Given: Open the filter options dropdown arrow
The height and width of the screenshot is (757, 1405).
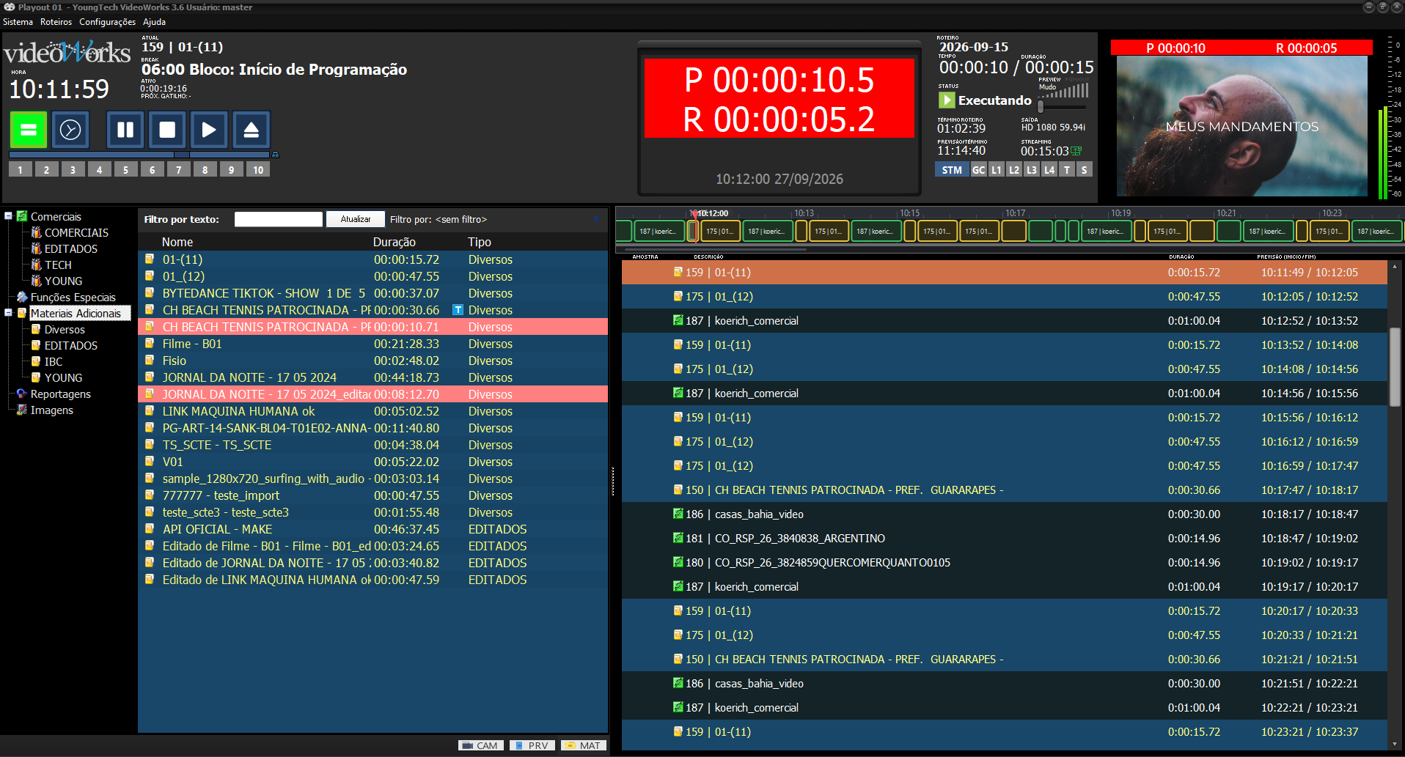Looking at the screenshot, I should tap(596, 219).
